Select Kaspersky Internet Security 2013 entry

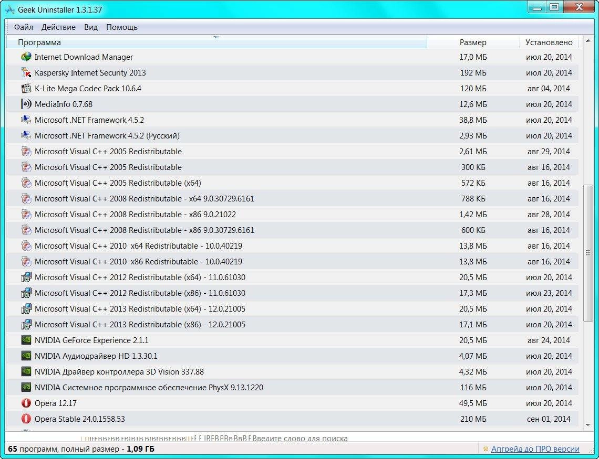(292, 72)
